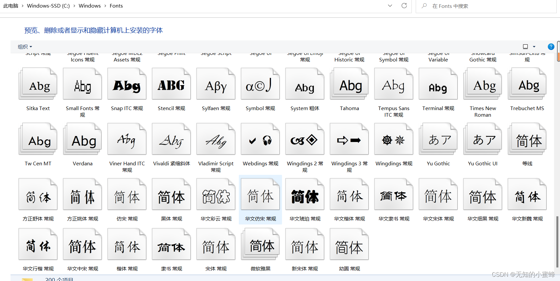Select the 方正姚体 font icon
The image size is (560, 281).
[82, 194]
